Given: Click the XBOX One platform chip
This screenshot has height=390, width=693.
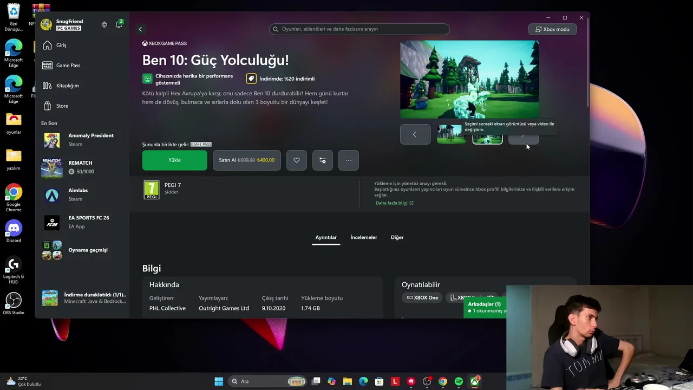Looking at the screenshot, I should [422, 298].
